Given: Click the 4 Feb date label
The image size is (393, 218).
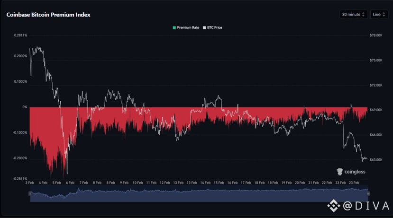Looking at the screenshot, I should coord(43,183).
